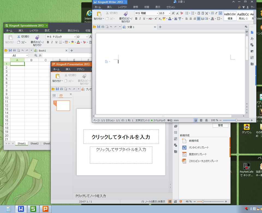Open the 挿入 tab in Writer
The image size is (262, 213).
tap(109, 7)
